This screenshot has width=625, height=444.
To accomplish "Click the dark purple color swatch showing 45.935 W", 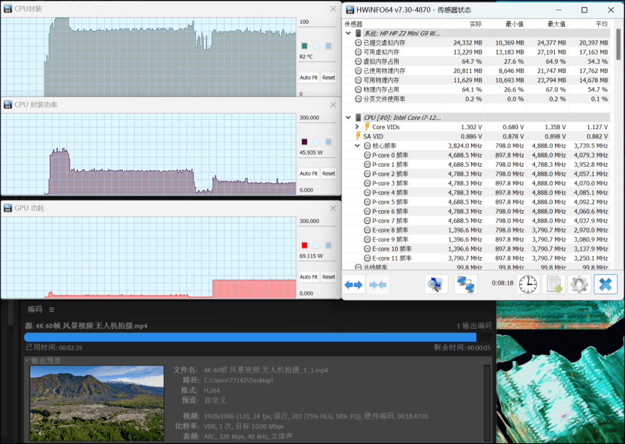I will [x=304, y=141].
